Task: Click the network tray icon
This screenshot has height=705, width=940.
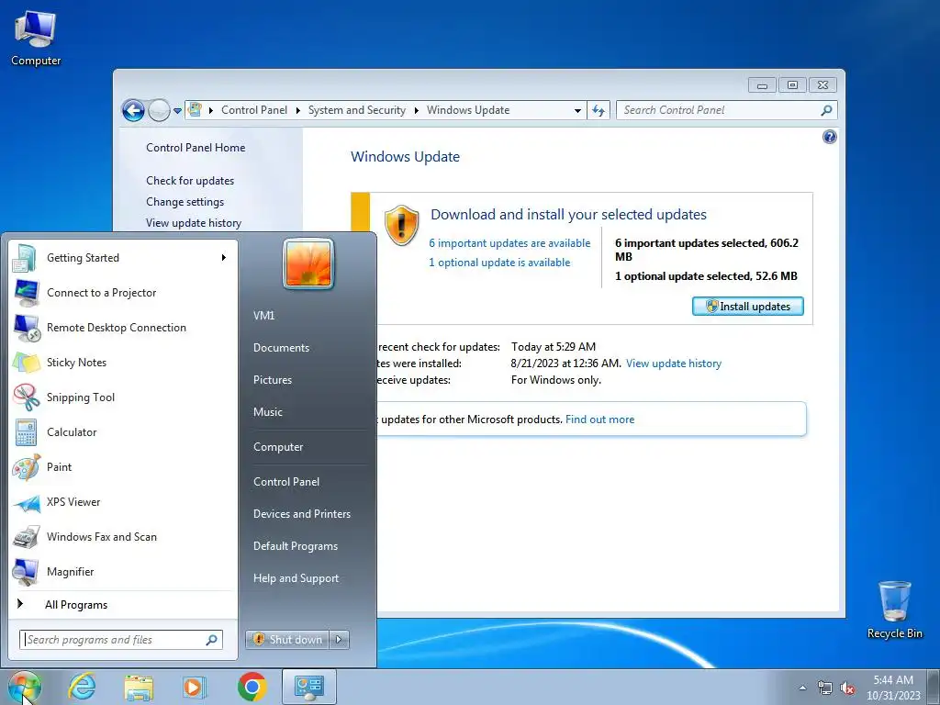Action: tap(825, 688)
